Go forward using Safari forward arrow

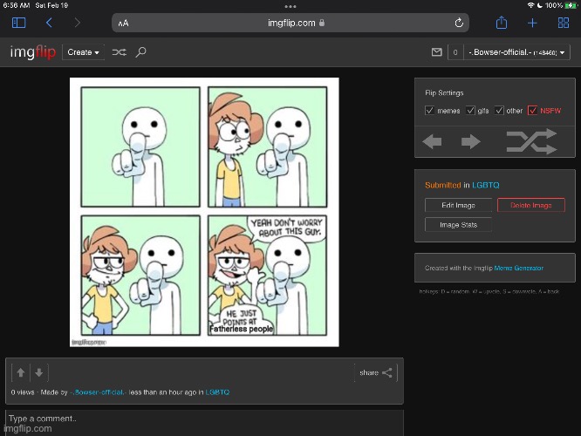coord(77,23)
